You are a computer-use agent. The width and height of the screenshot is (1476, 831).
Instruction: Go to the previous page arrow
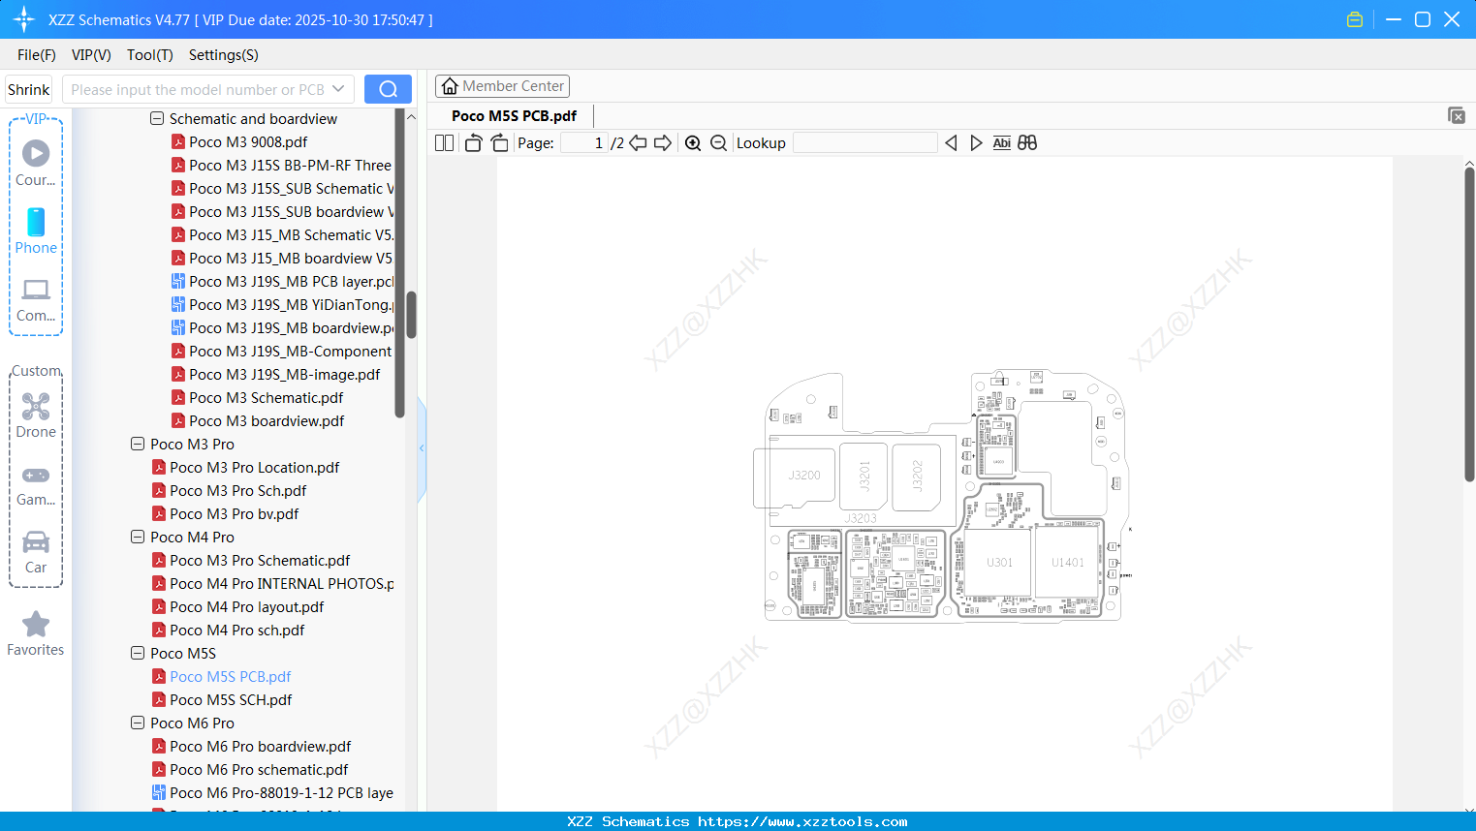[638, 143]
